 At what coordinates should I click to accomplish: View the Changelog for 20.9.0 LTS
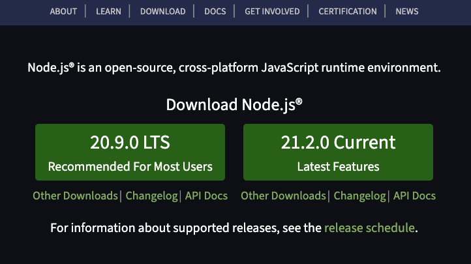[152, 196]
